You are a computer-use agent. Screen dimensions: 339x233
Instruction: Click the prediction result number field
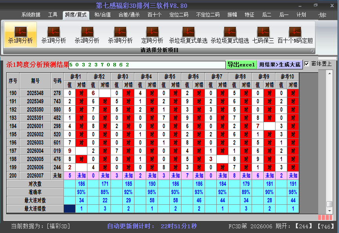point(147,64)
